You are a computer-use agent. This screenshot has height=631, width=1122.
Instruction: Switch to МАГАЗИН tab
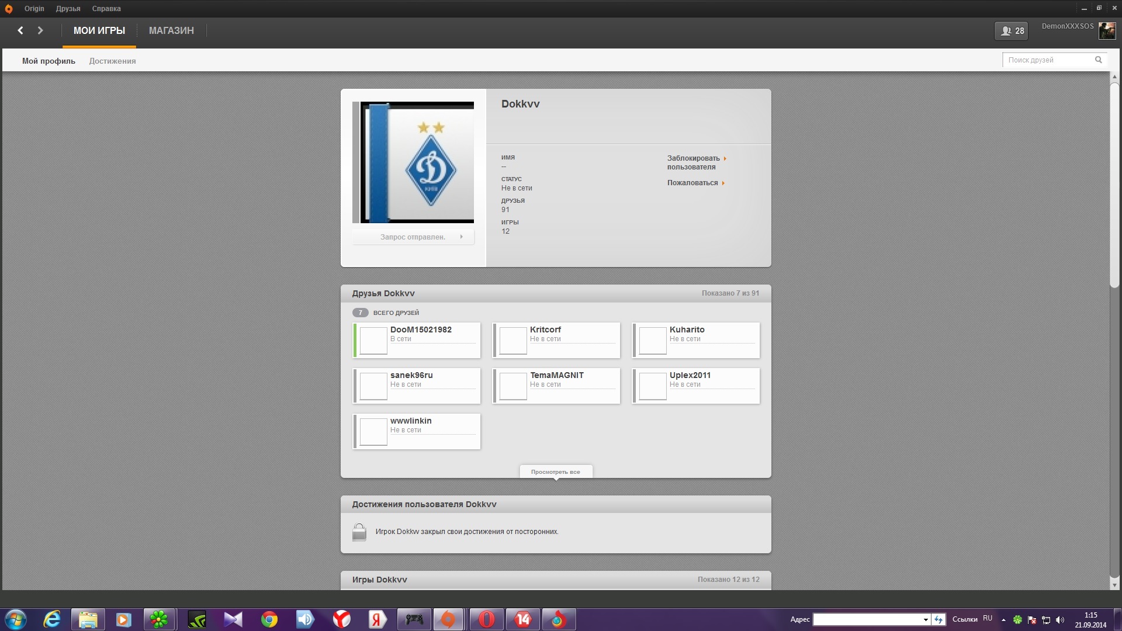(x=171, y=30)
